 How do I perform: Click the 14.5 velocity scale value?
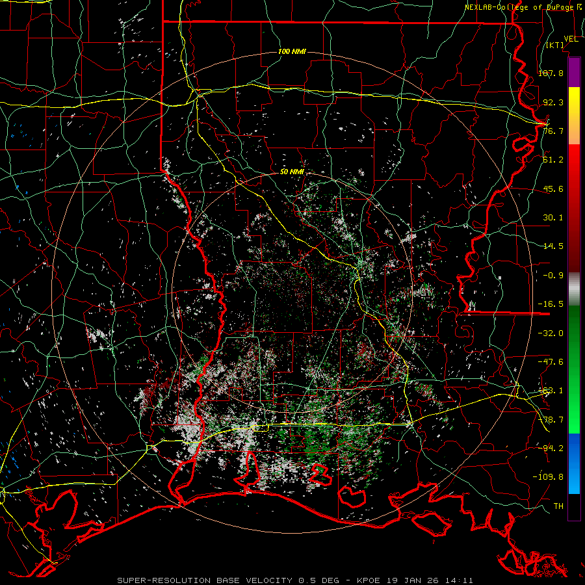553,246
